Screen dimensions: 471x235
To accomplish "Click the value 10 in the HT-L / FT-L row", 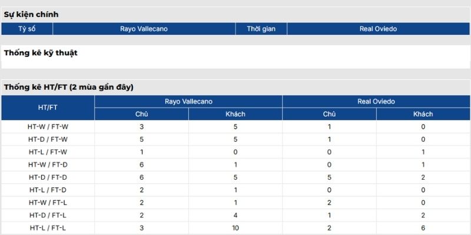I will click(x=235, y=228).
